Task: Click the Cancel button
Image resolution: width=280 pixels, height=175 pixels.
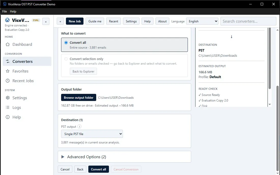Action: point(65,169)
